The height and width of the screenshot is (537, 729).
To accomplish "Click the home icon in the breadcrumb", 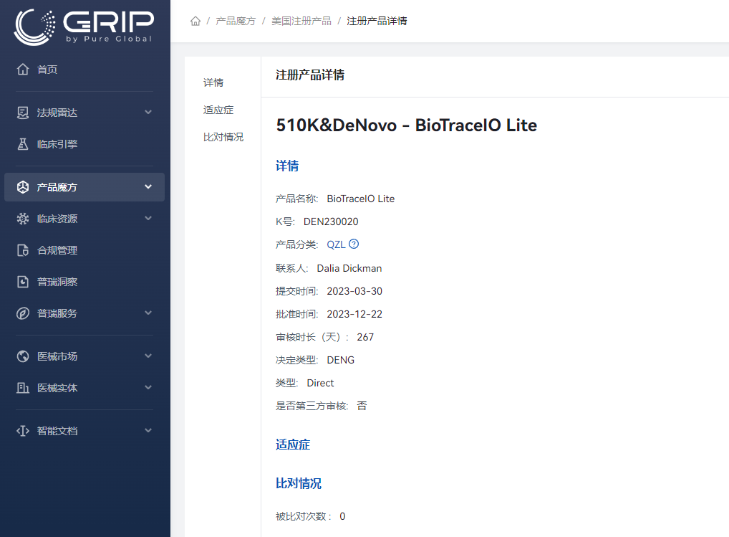I will (x=195, y=21).
